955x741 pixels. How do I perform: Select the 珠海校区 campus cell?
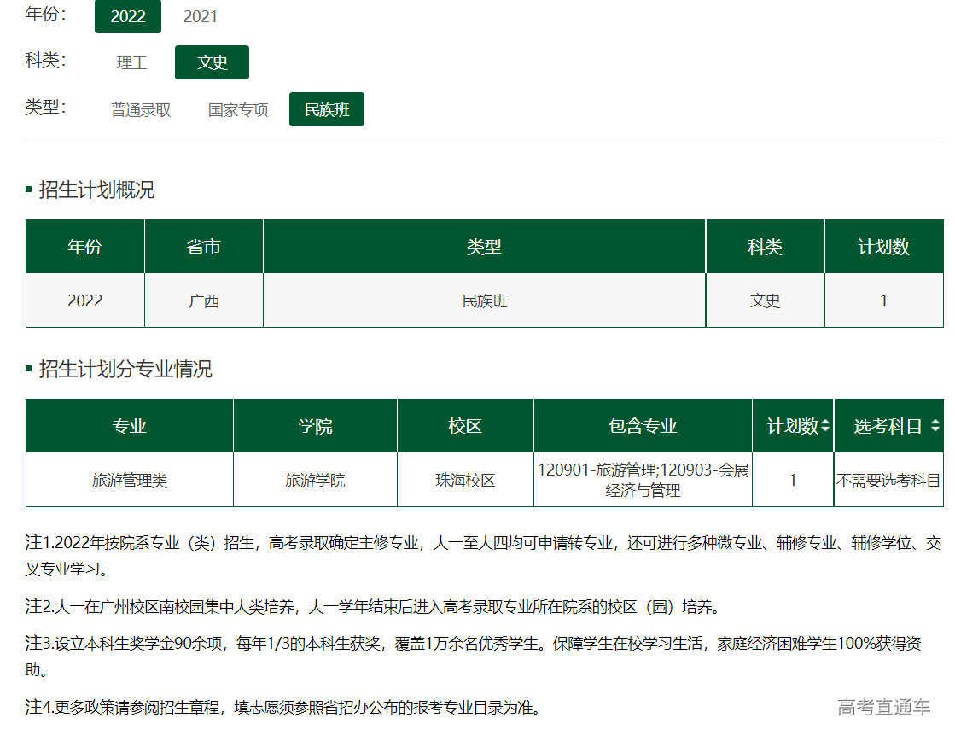click(x=465, y=481)
